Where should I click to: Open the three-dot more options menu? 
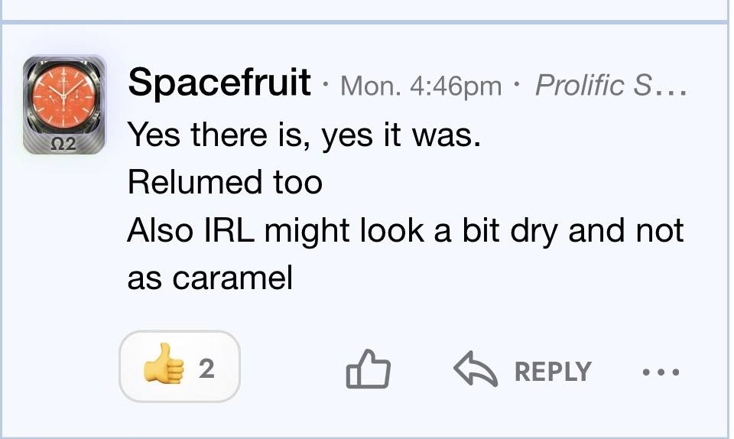click(x=661, y=372)
